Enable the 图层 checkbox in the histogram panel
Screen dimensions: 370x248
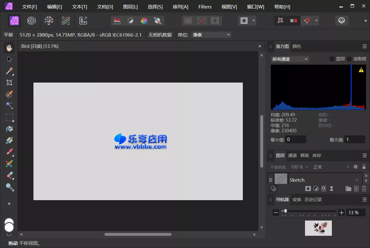332,59
